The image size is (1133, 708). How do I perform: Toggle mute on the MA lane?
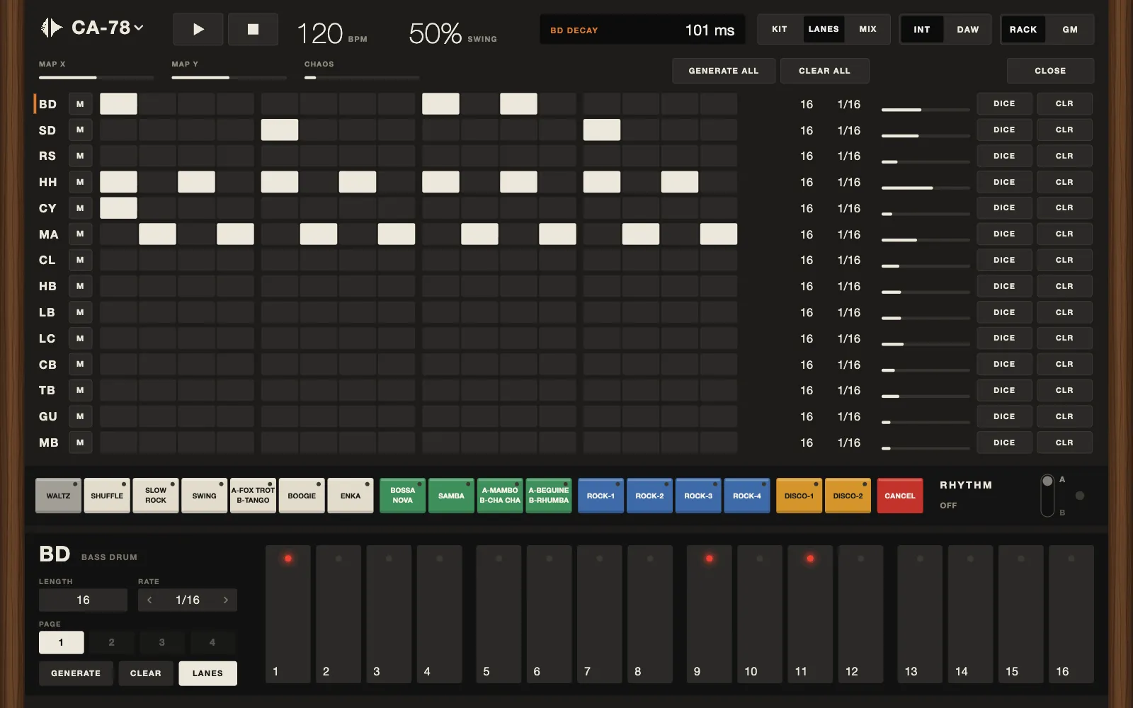tap(80, 234)
